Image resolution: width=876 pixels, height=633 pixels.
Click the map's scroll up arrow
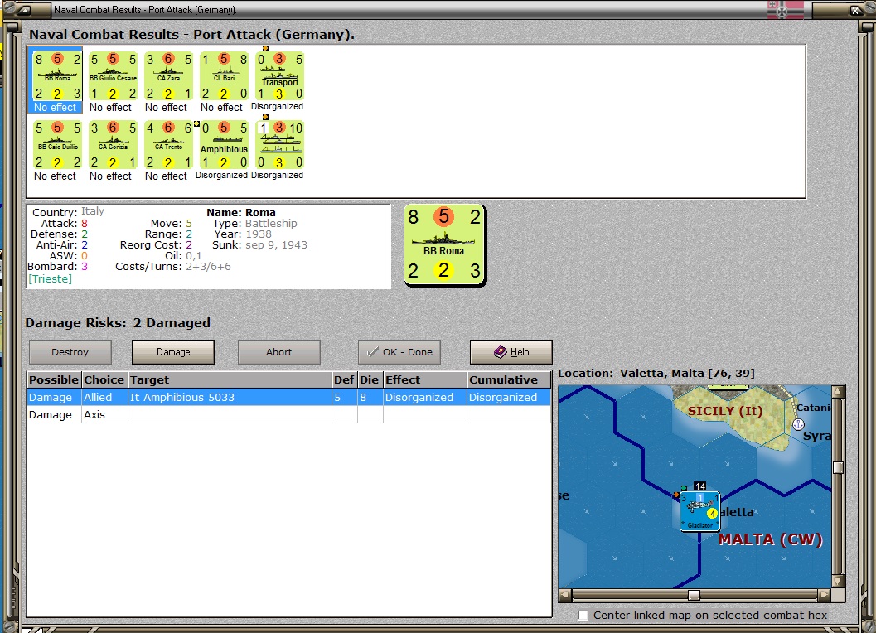point(838,392)
